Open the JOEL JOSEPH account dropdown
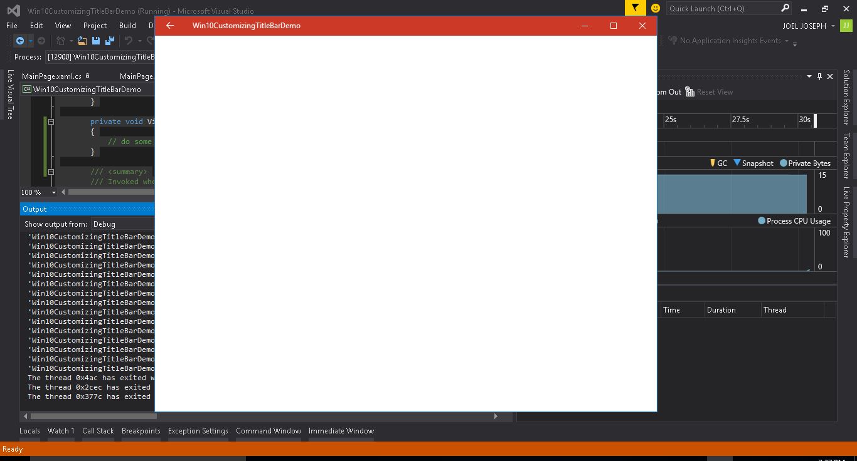Image resolution: width=857 pixels, height=461 pixels. coord(833,26)
